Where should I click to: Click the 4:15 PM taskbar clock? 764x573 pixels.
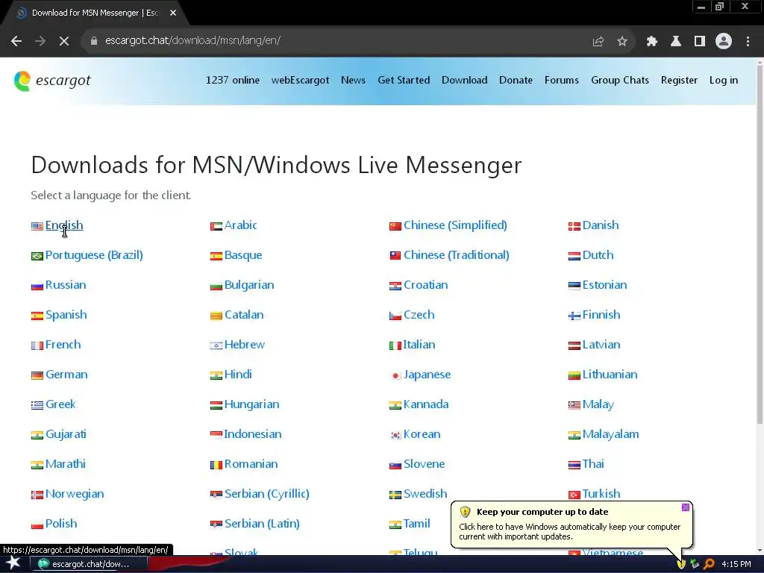[x=736, y=564]
